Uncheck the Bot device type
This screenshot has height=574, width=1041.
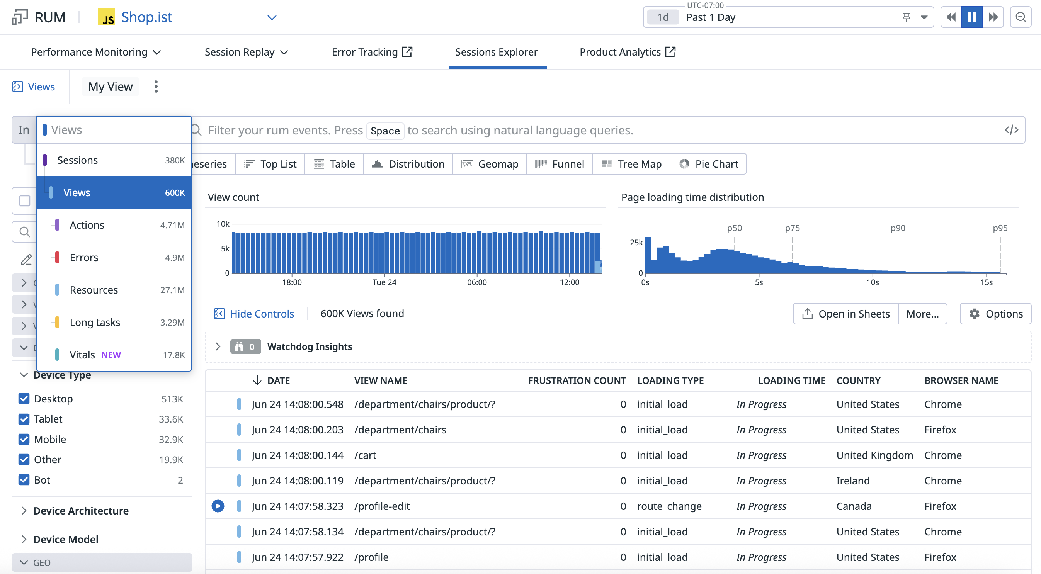(x=24, y=480)
